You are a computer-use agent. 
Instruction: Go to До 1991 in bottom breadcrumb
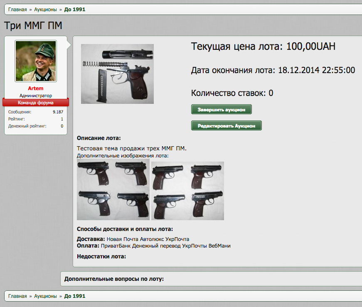click(x=74, y=296)
